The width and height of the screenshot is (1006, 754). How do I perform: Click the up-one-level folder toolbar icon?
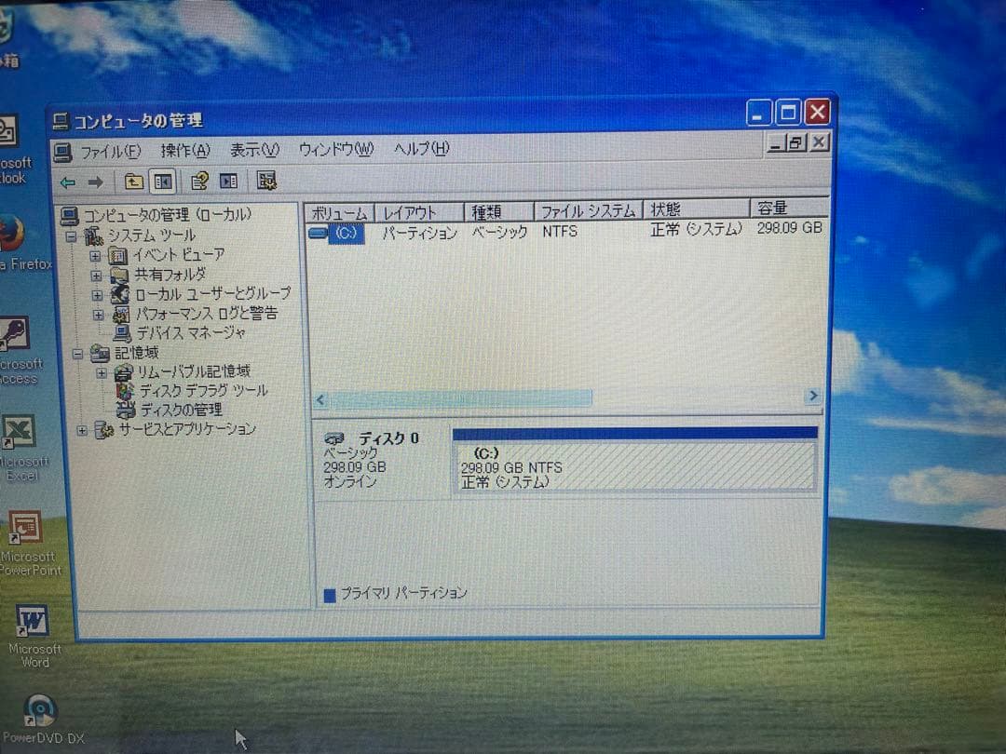133,182
